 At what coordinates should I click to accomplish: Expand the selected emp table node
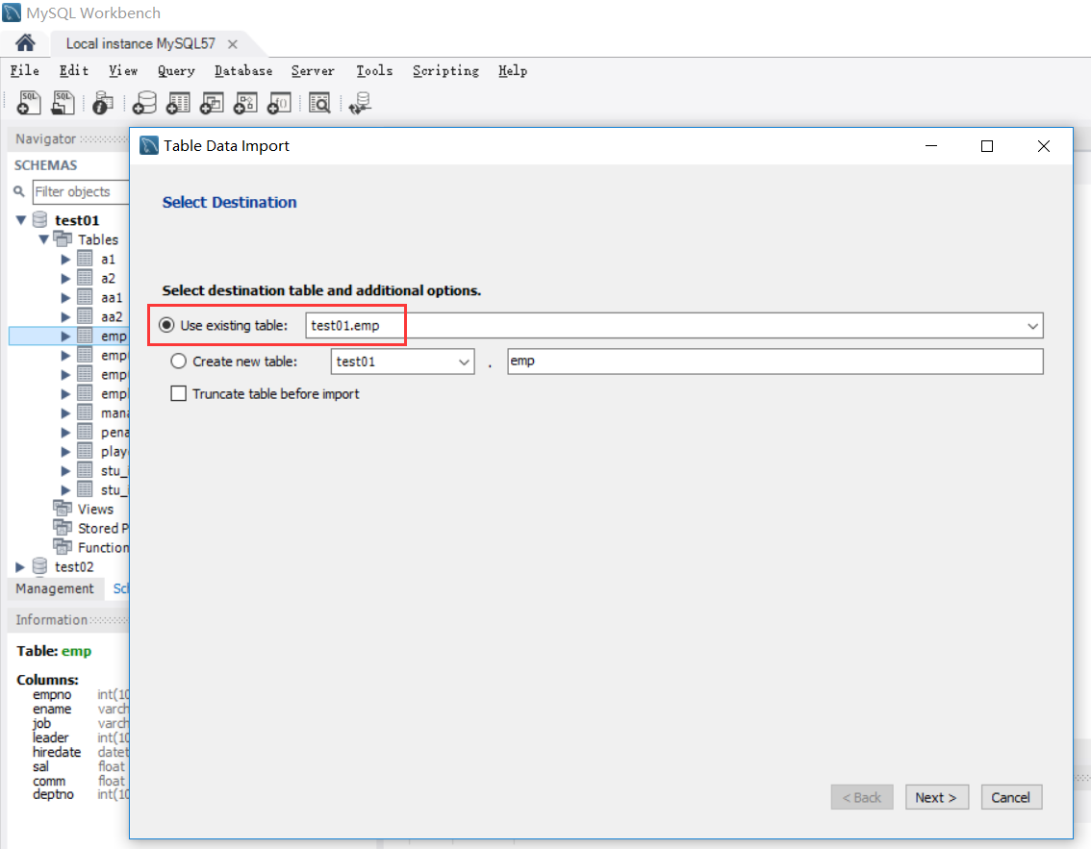click(65, 336)
